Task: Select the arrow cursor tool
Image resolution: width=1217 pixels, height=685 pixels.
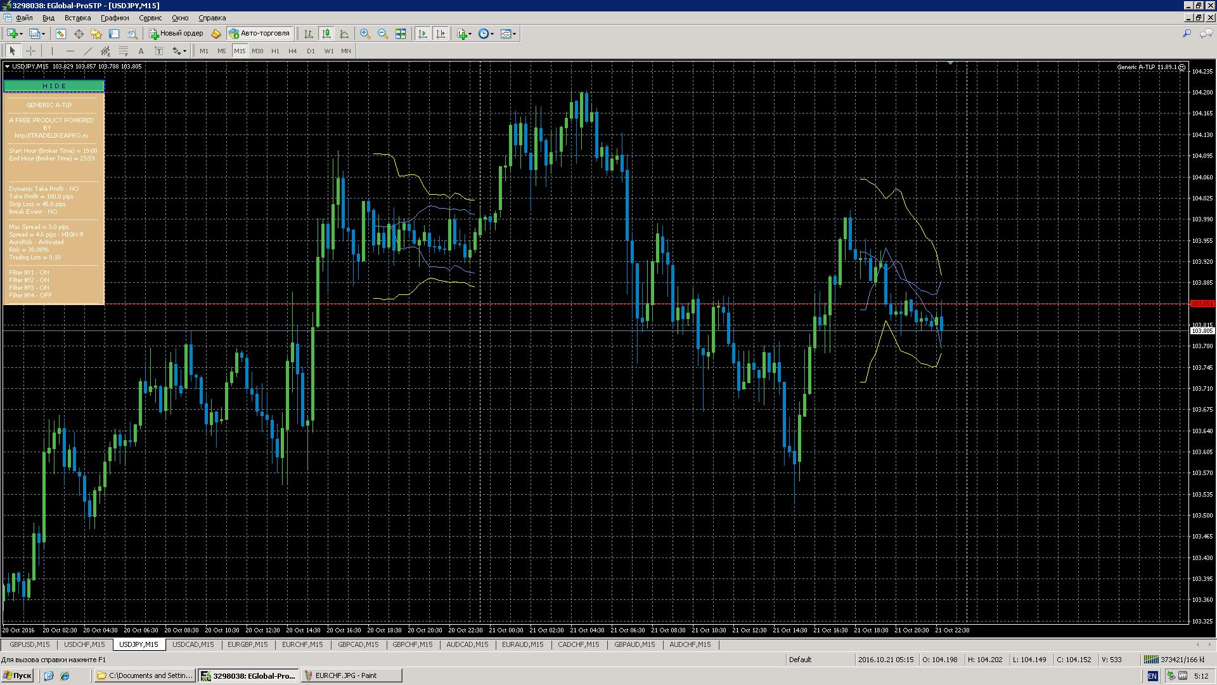Action: 13,51
